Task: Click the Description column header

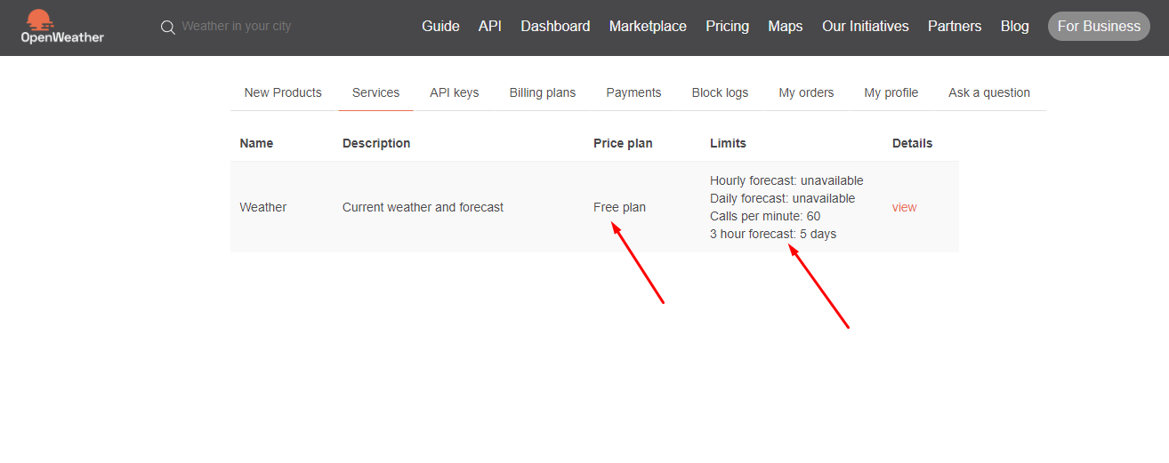Action: coord(376,143)
